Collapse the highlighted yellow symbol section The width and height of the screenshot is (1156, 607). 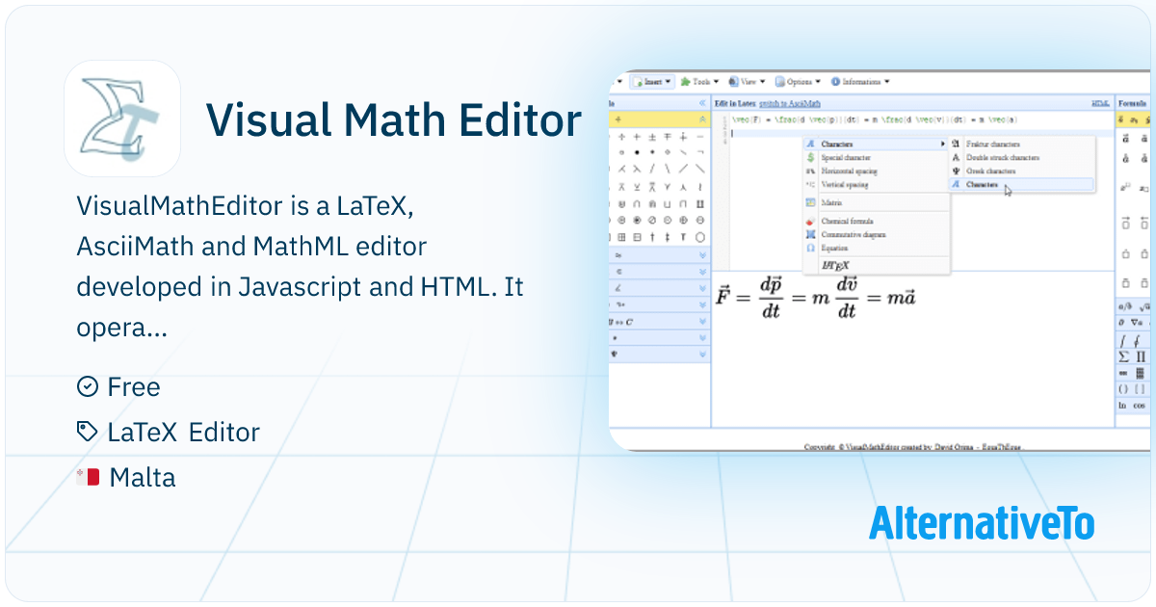(702, 119)
